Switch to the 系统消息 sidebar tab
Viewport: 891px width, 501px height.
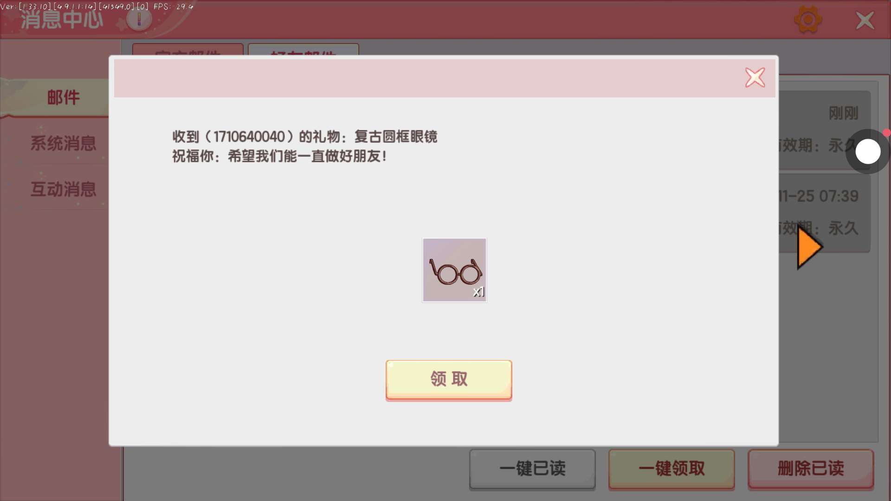(63, 143)
